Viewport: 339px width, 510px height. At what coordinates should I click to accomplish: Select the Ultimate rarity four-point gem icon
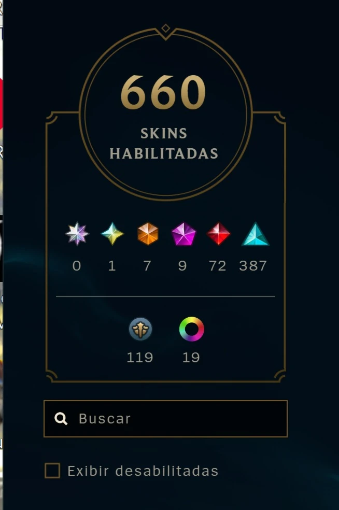click(x=112, y=234)
